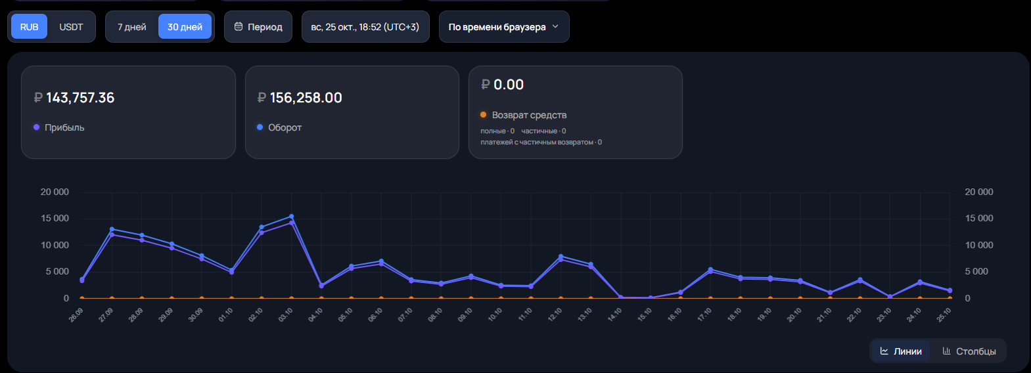Click the chevron next to По времени браузера
The height and width of the screenshot is (373, 1031).
click(555, 27)
